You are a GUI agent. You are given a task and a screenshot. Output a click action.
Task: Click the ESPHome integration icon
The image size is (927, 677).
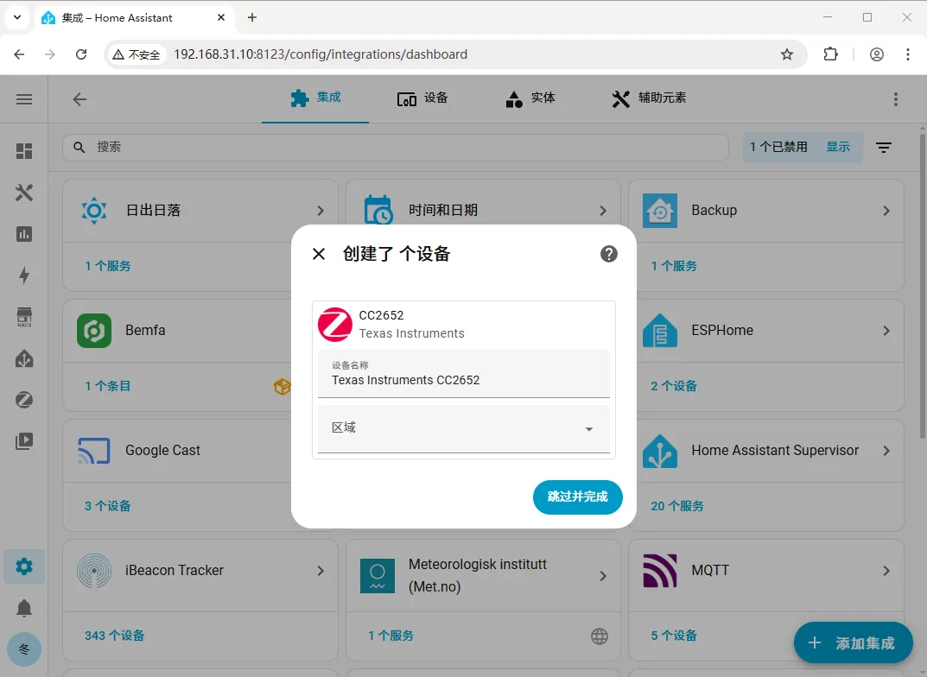(660, 330)
